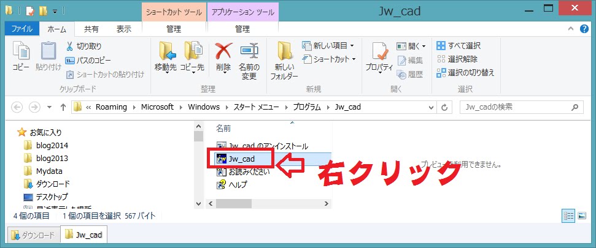Click the search magnifier icon
The height and width of the screenshot is (248, 596).
[575, 107]
